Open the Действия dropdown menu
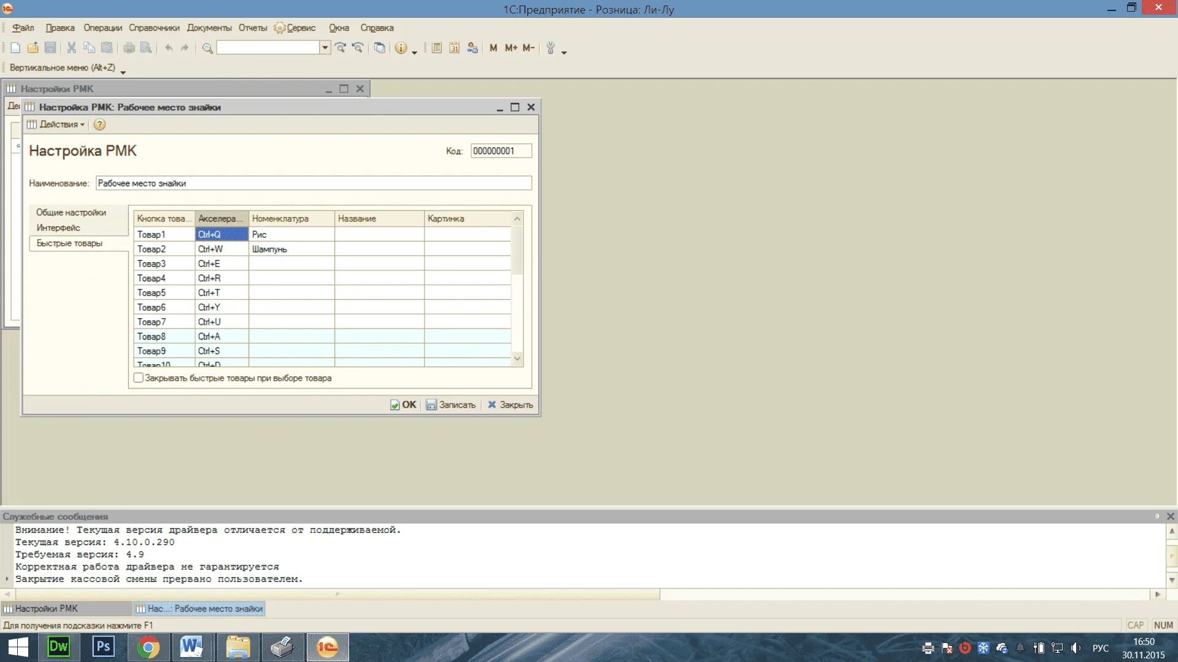Image resolution: width=1178 pixels, height=662 pixels. click(60, 124)
